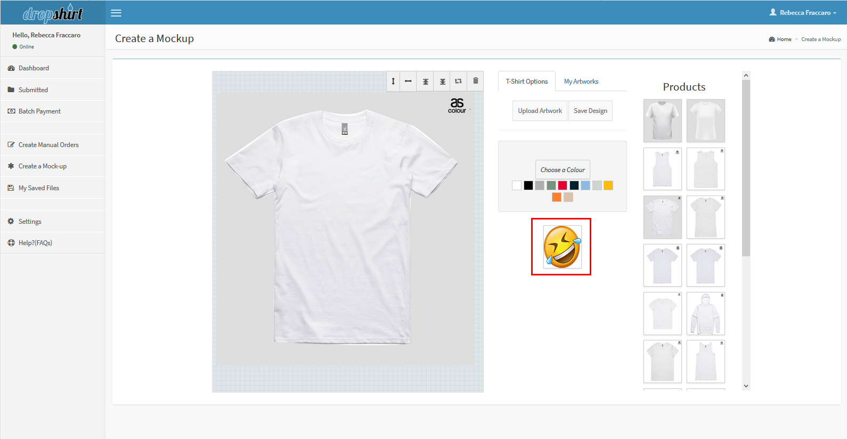Screen dimensions: 847x439
Task: Pick the dark navy colour swatch
Action: (x=574, y=185)
